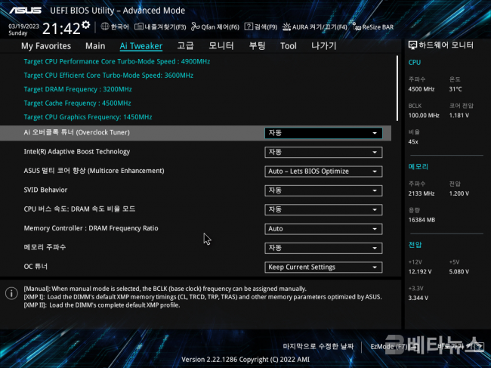
Task: Click the main list vertical scrollbar
Action: [x=397, y=88]
